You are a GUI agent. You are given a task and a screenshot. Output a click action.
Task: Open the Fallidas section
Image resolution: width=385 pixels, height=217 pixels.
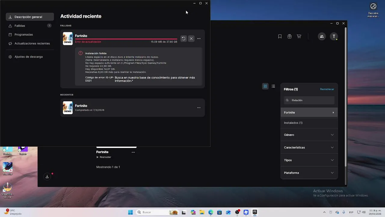point(30,26)
